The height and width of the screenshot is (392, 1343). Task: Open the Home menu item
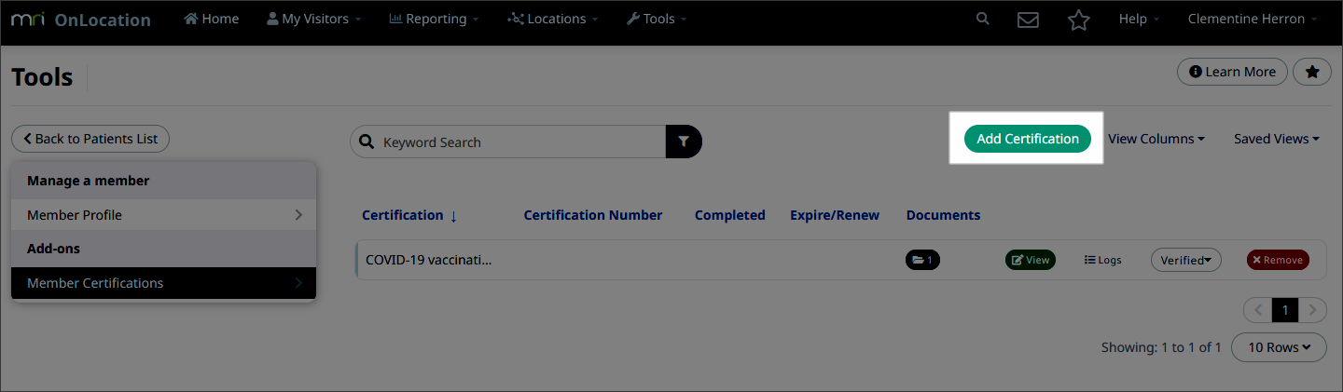pos(212,19)
